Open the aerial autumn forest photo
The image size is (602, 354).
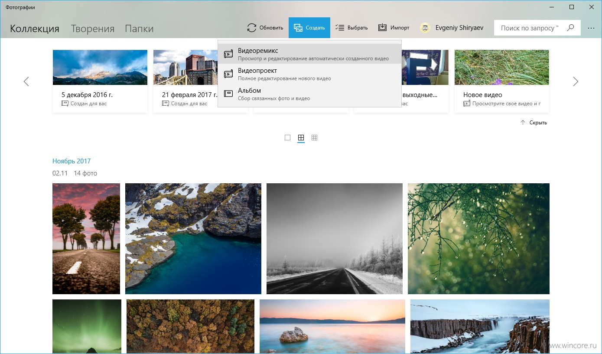[191, 327]
